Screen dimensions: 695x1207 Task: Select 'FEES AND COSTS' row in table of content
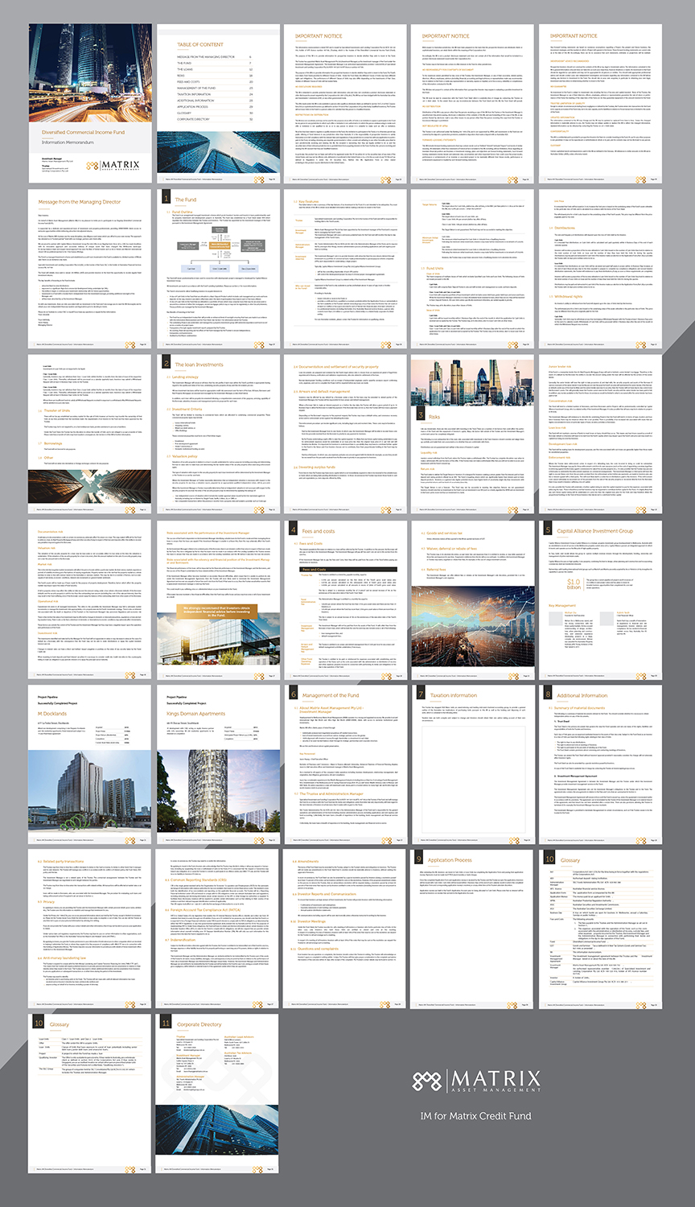(215, 82)
